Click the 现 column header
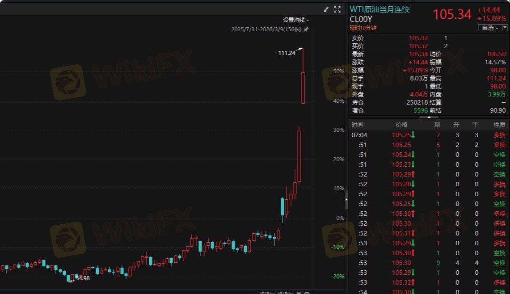The height and width of the screenshot is (294, 510). coord(437,125)
